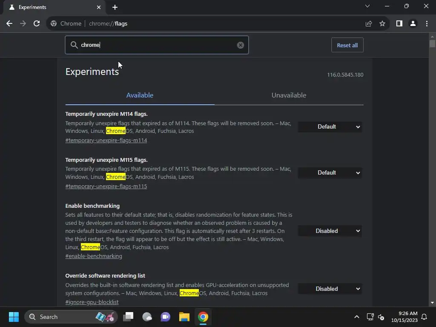436x327 pixels.
Task: Open dropdown for Temporarily unexpire M114 flags
Action: pyautogui.click(x=330, y=127)
